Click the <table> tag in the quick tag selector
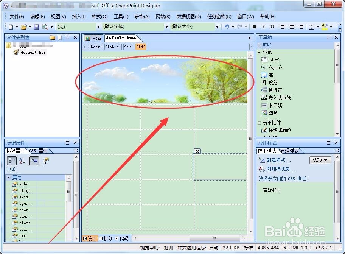 113,47
